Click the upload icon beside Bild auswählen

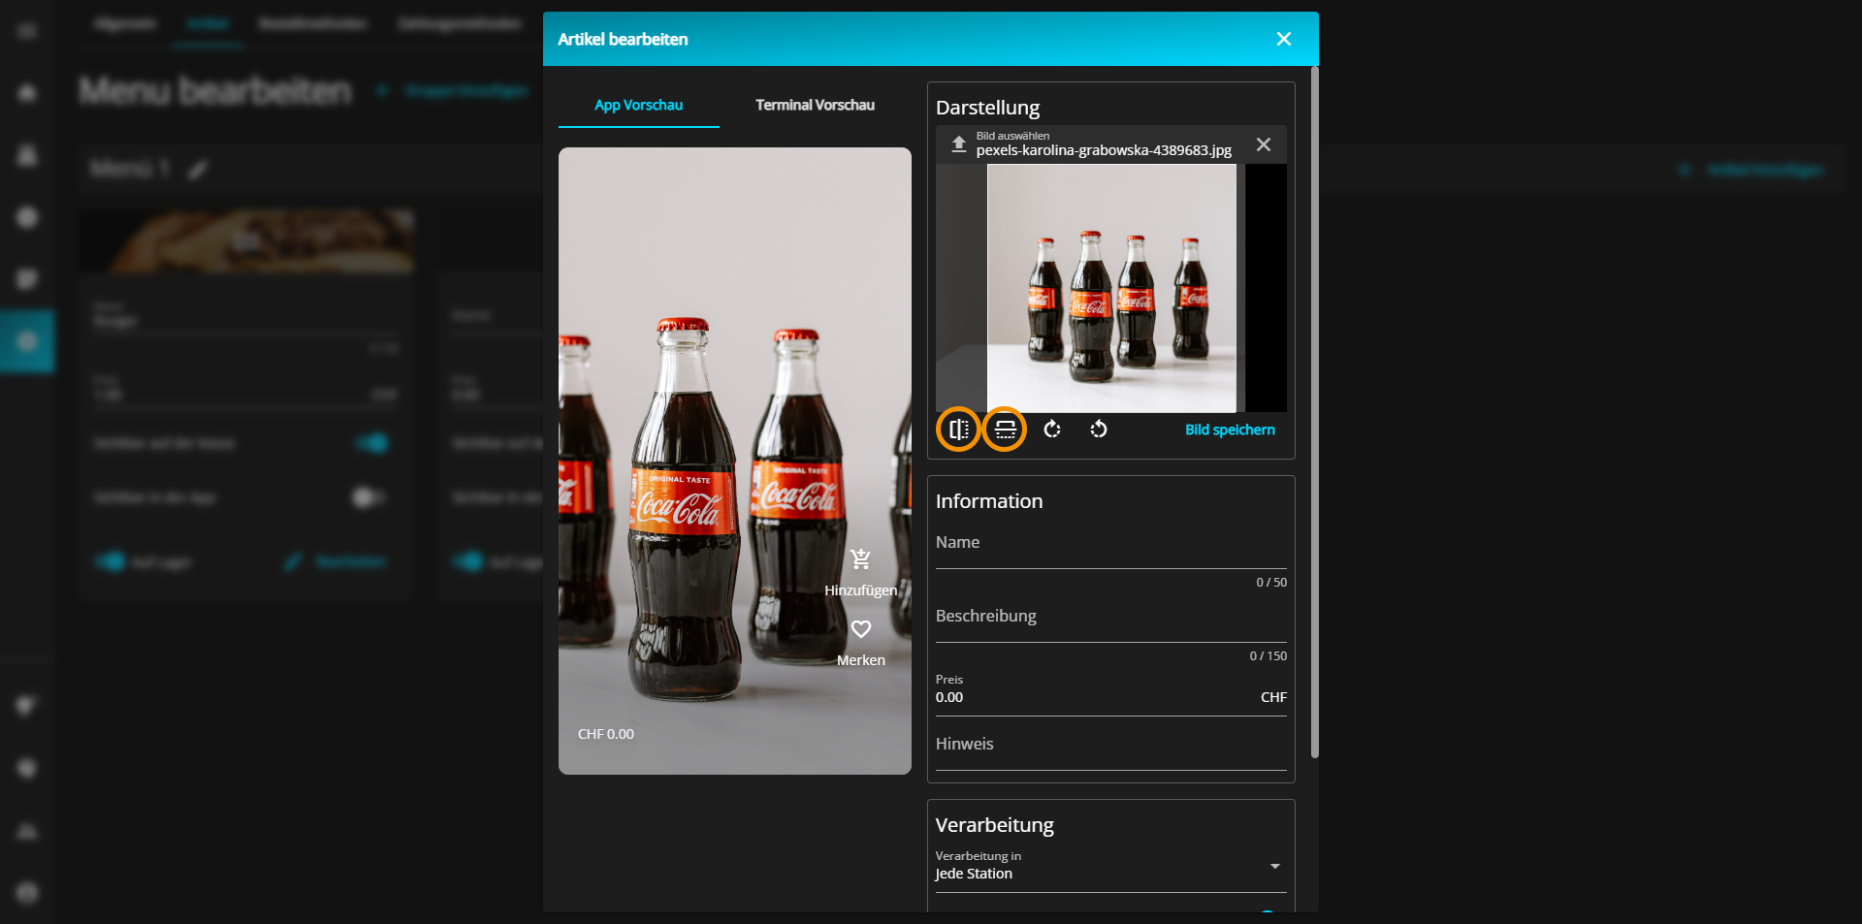[958, 144]
